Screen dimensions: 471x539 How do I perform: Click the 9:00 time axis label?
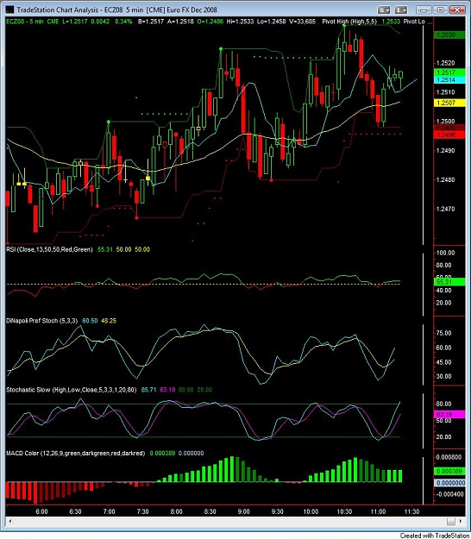tap(244, 511)
